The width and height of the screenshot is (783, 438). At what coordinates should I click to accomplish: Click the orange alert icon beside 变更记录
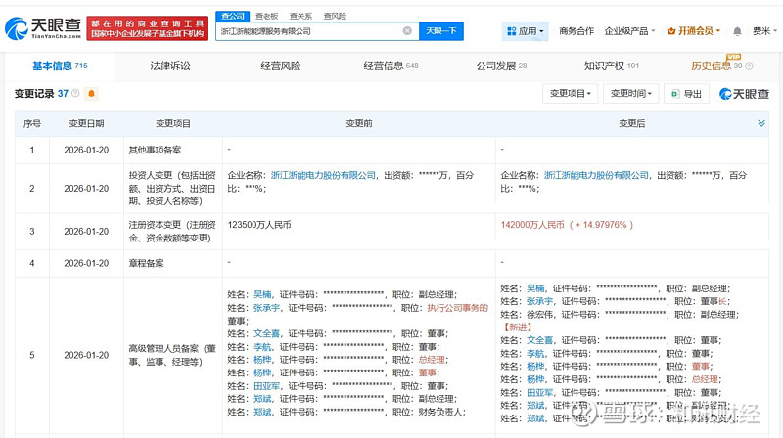pyautogui.click(x=92, y=94)
